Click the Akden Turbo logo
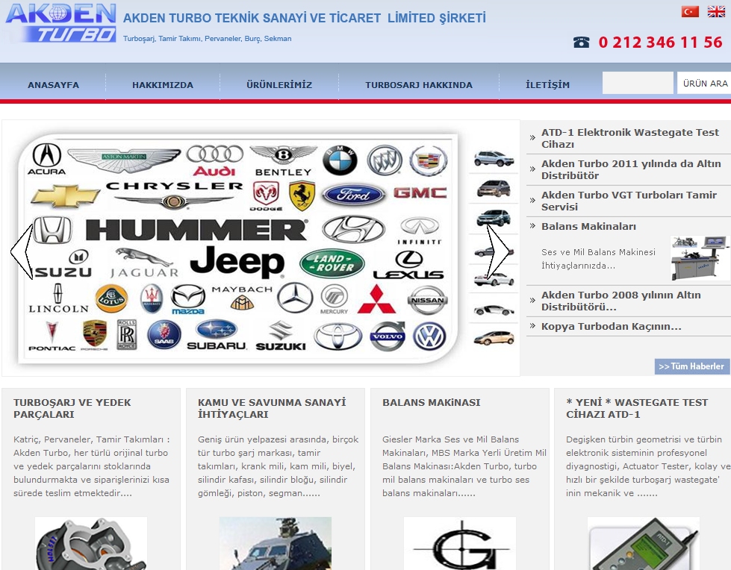 coord(60,23)
